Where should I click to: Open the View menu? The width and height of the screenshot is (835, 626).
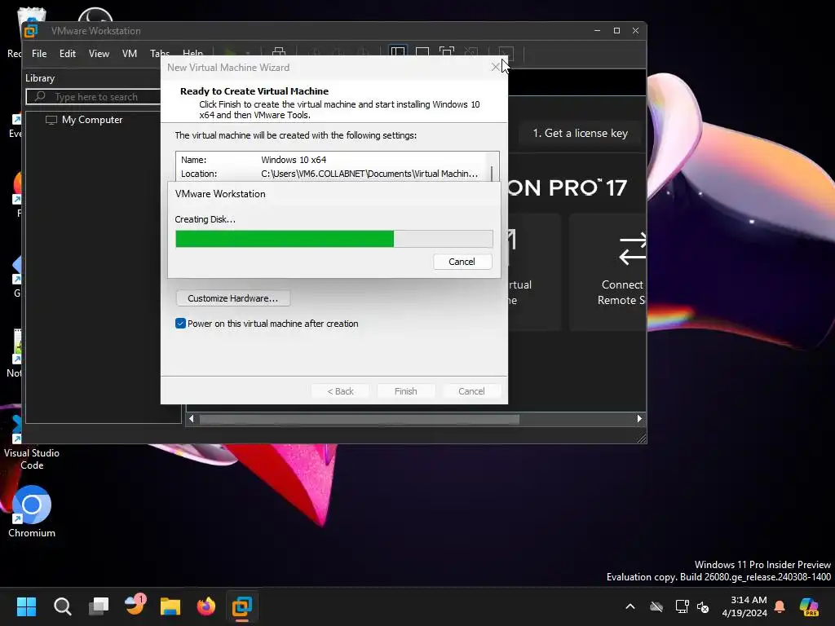pyautogui.click(x=99, y=53)
